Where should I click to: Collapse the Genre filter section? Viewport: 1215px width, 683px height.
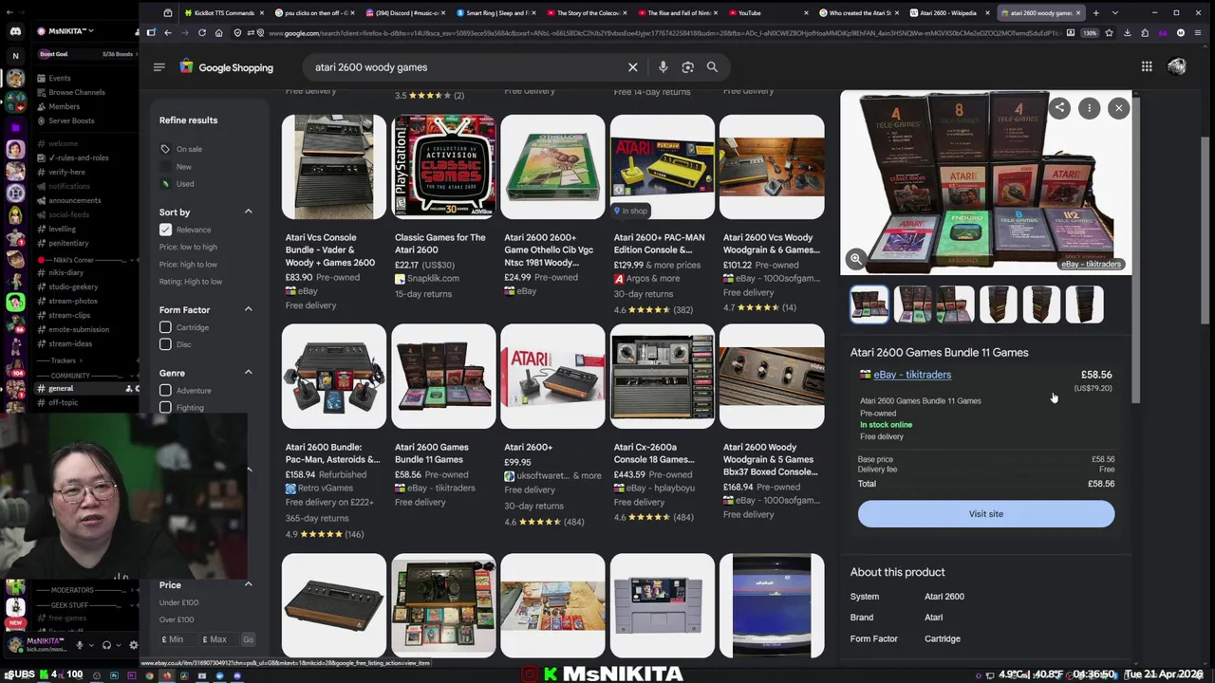coord(249,373)
